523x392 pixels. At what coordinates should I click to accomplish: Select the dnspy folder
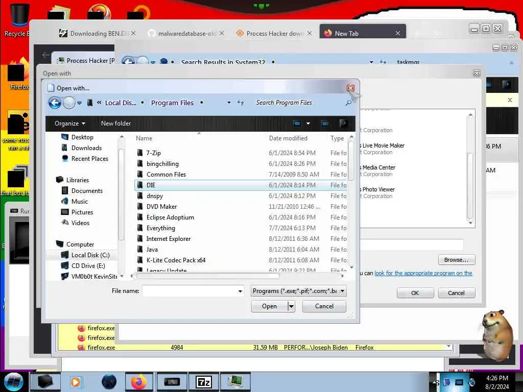tap(154, 196)
